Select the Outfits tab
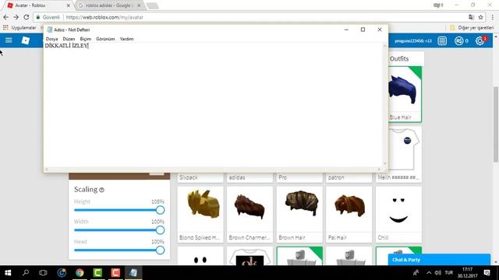The image size is (499, 280). coord(399,59)
